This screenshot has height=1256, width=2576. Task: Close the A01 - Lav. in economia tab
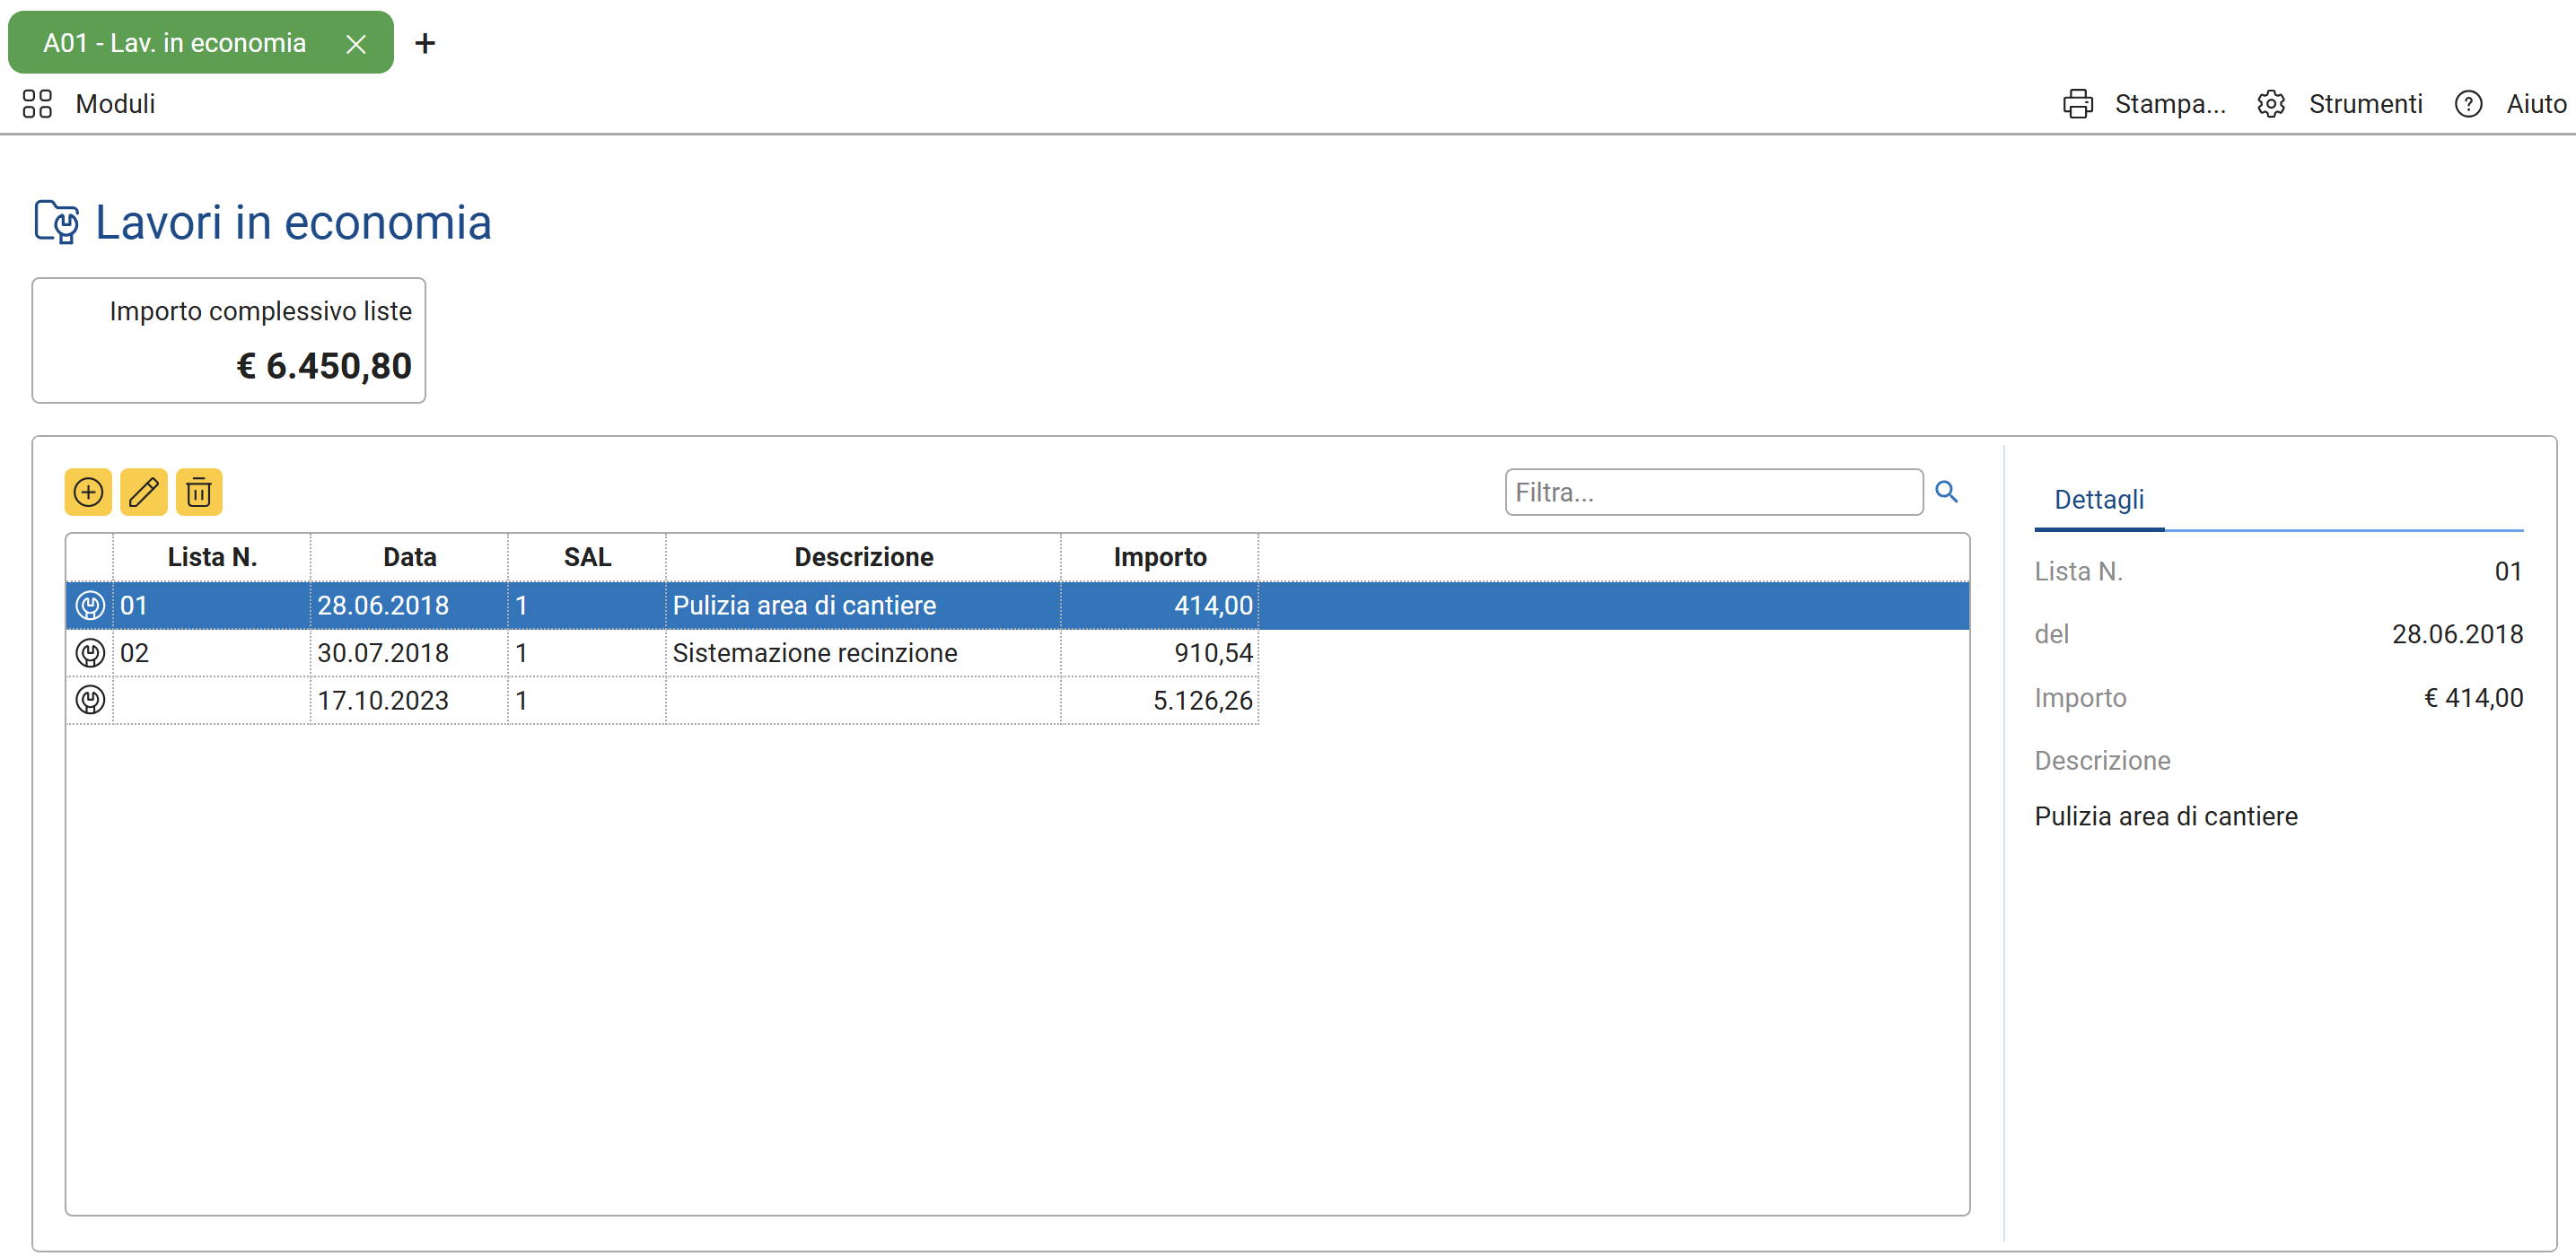pyautogui.click(x=355, y=44)
